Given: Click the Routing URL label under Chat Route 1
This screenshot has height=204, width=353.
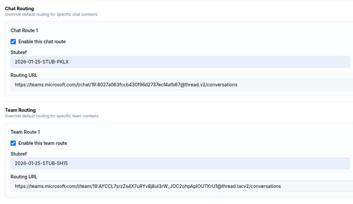Looking at the screenshot, I should (x=24, y=75).
